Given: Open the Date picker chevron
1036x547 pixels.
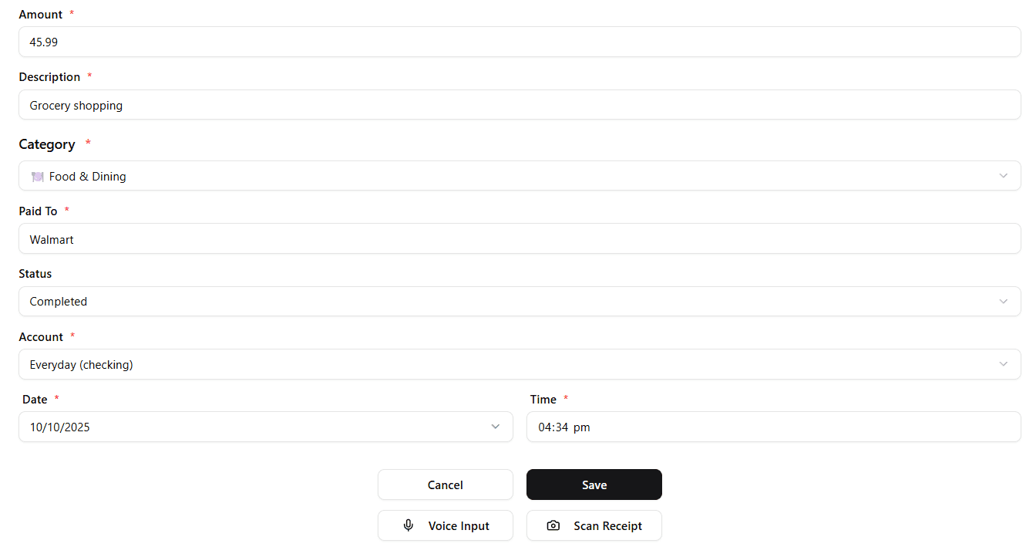Looking at the screenshot, I should [x=495, y=427].
